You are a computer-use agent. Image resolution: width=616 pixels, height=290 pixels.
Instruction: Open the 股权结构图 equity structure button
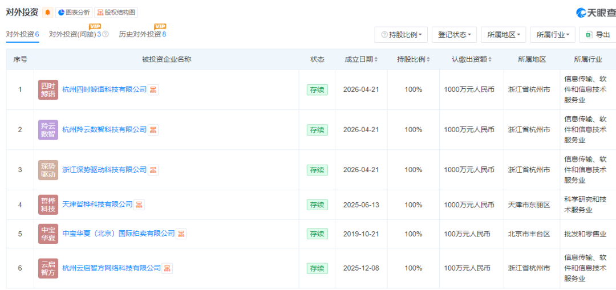[116, 13]
